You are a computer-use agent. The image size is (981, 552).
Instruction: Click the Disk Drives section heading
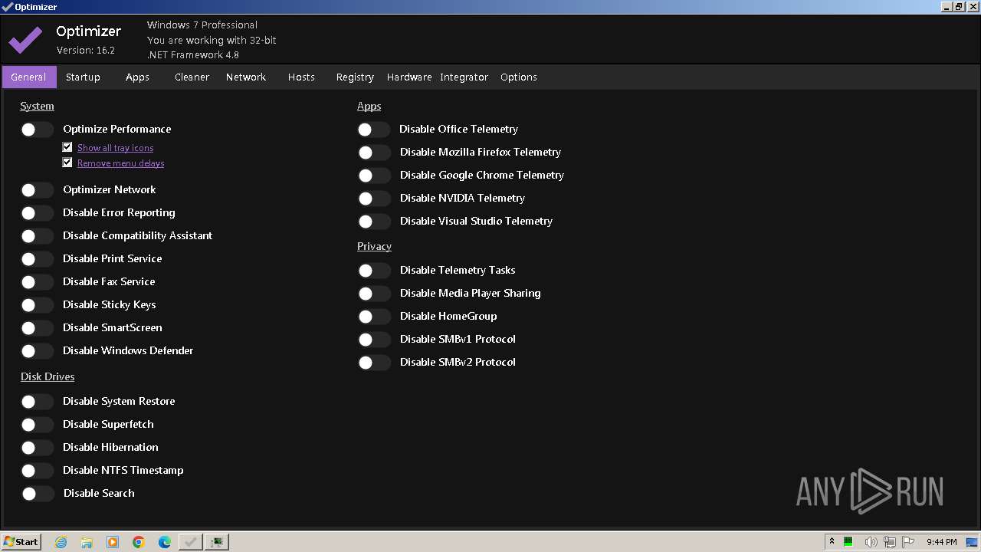pos(48,377)
